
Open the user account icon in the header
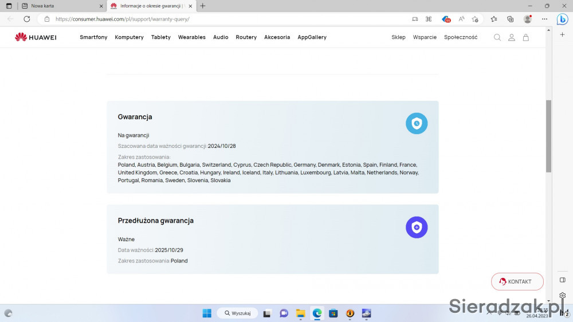click(512, 37)
